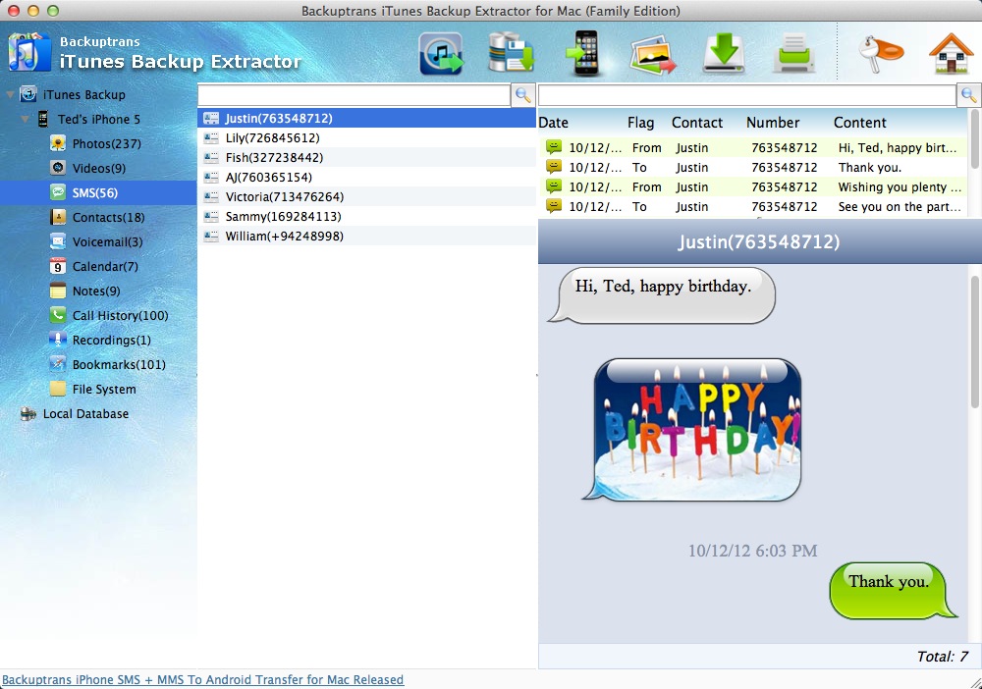Click the database save toolbar icon
This screenshot has width=982, height=689.
coord(511,53)
